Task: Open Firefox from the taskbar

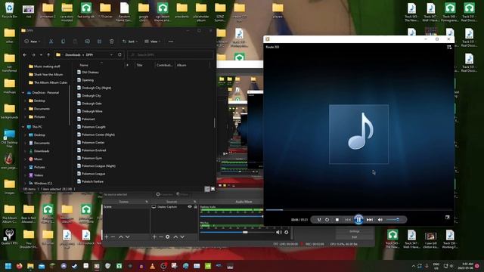Action: 19,266
